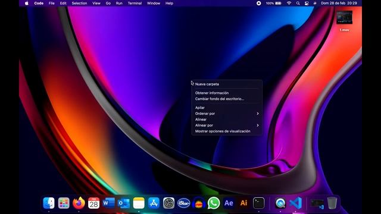Screen dimensions: 381x214
Task: Open Finder from the Dock
Action: point(49,203)
